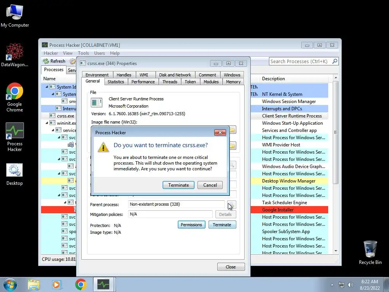This screenshot has width=389, height=292.
Task: Click the process list scroll down arrow
Action: click(x=335, y=251)
